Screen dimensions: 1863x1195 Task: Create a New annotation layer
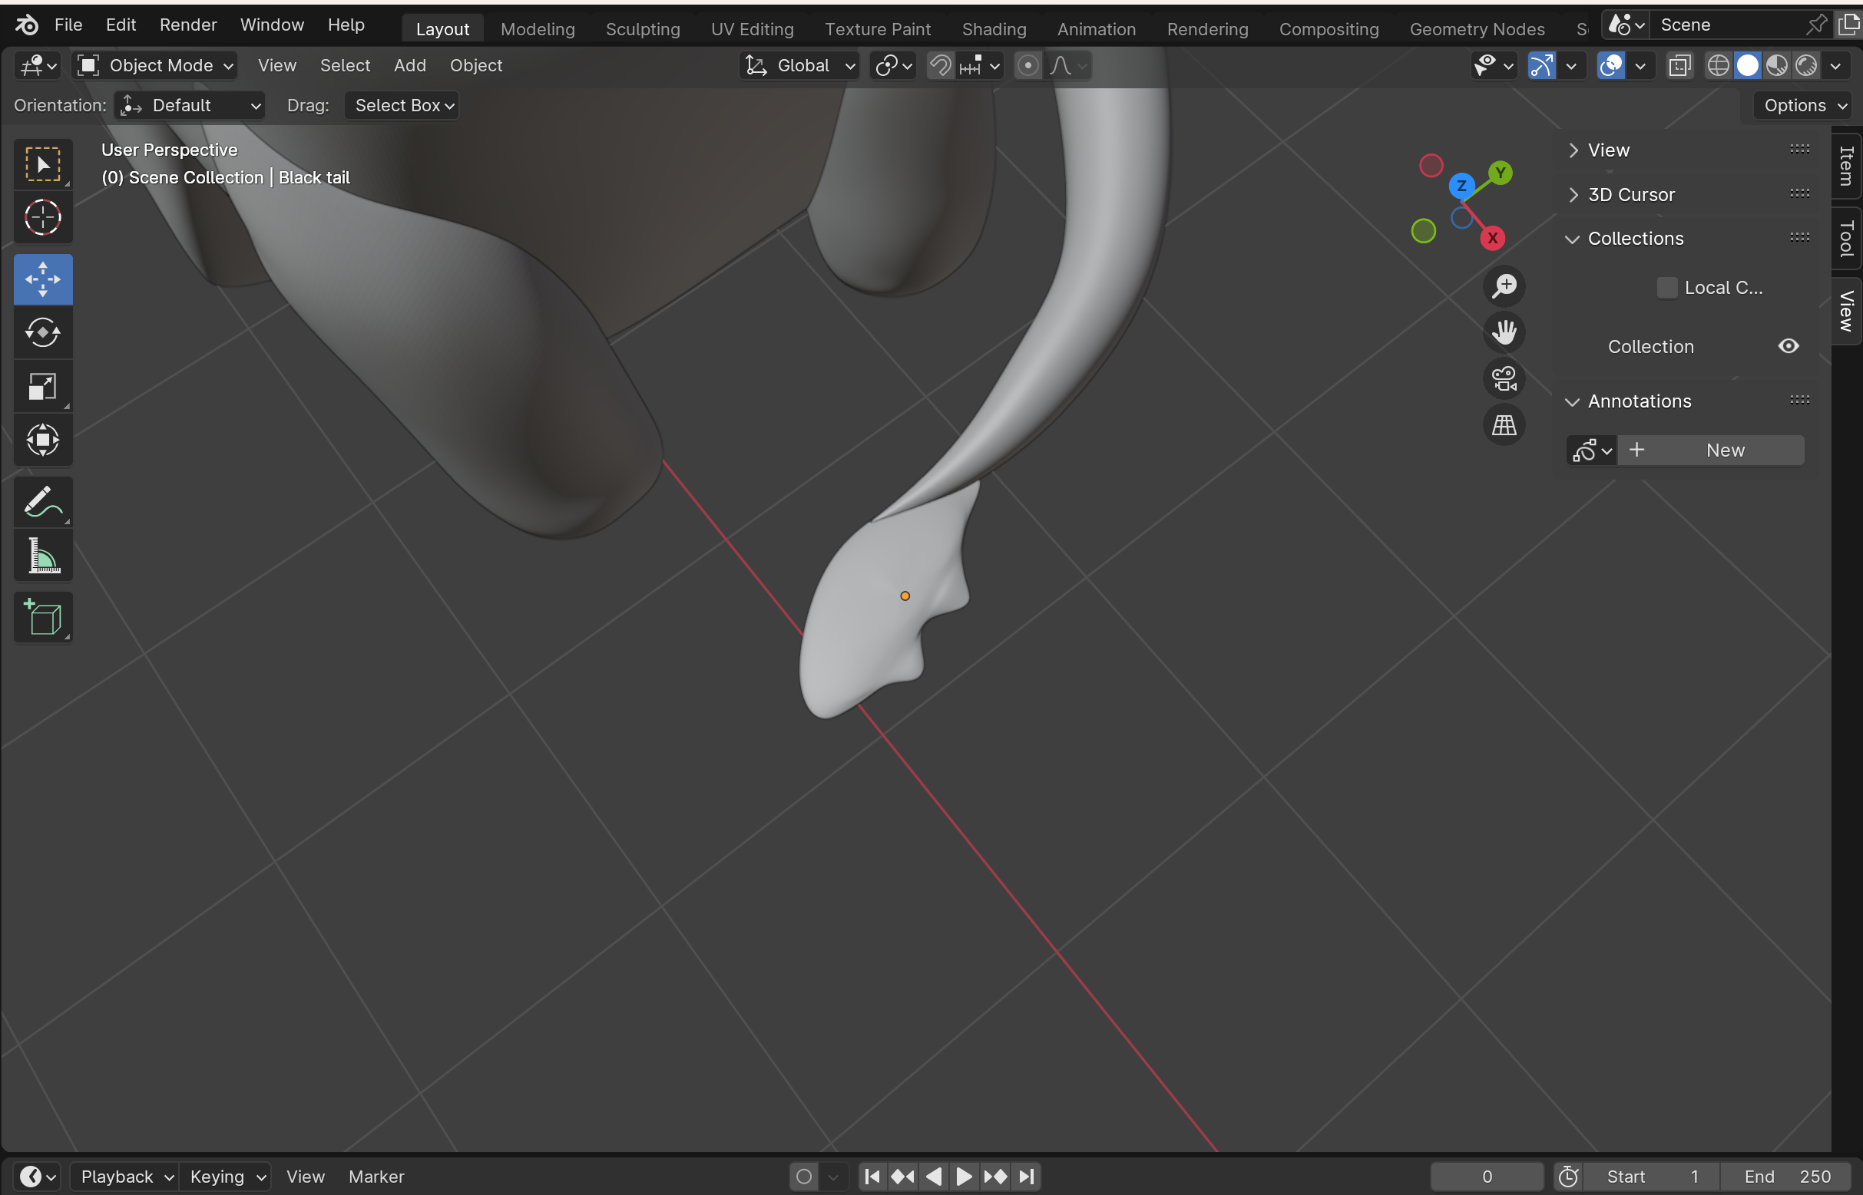1712,451
